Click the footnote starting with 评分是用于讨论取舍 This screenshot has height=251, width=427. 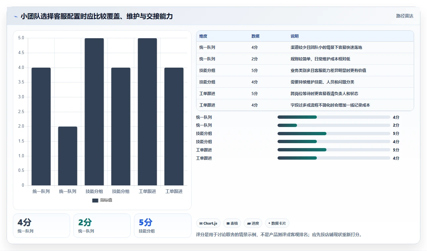pyautogui.click(x=279, y=235)
